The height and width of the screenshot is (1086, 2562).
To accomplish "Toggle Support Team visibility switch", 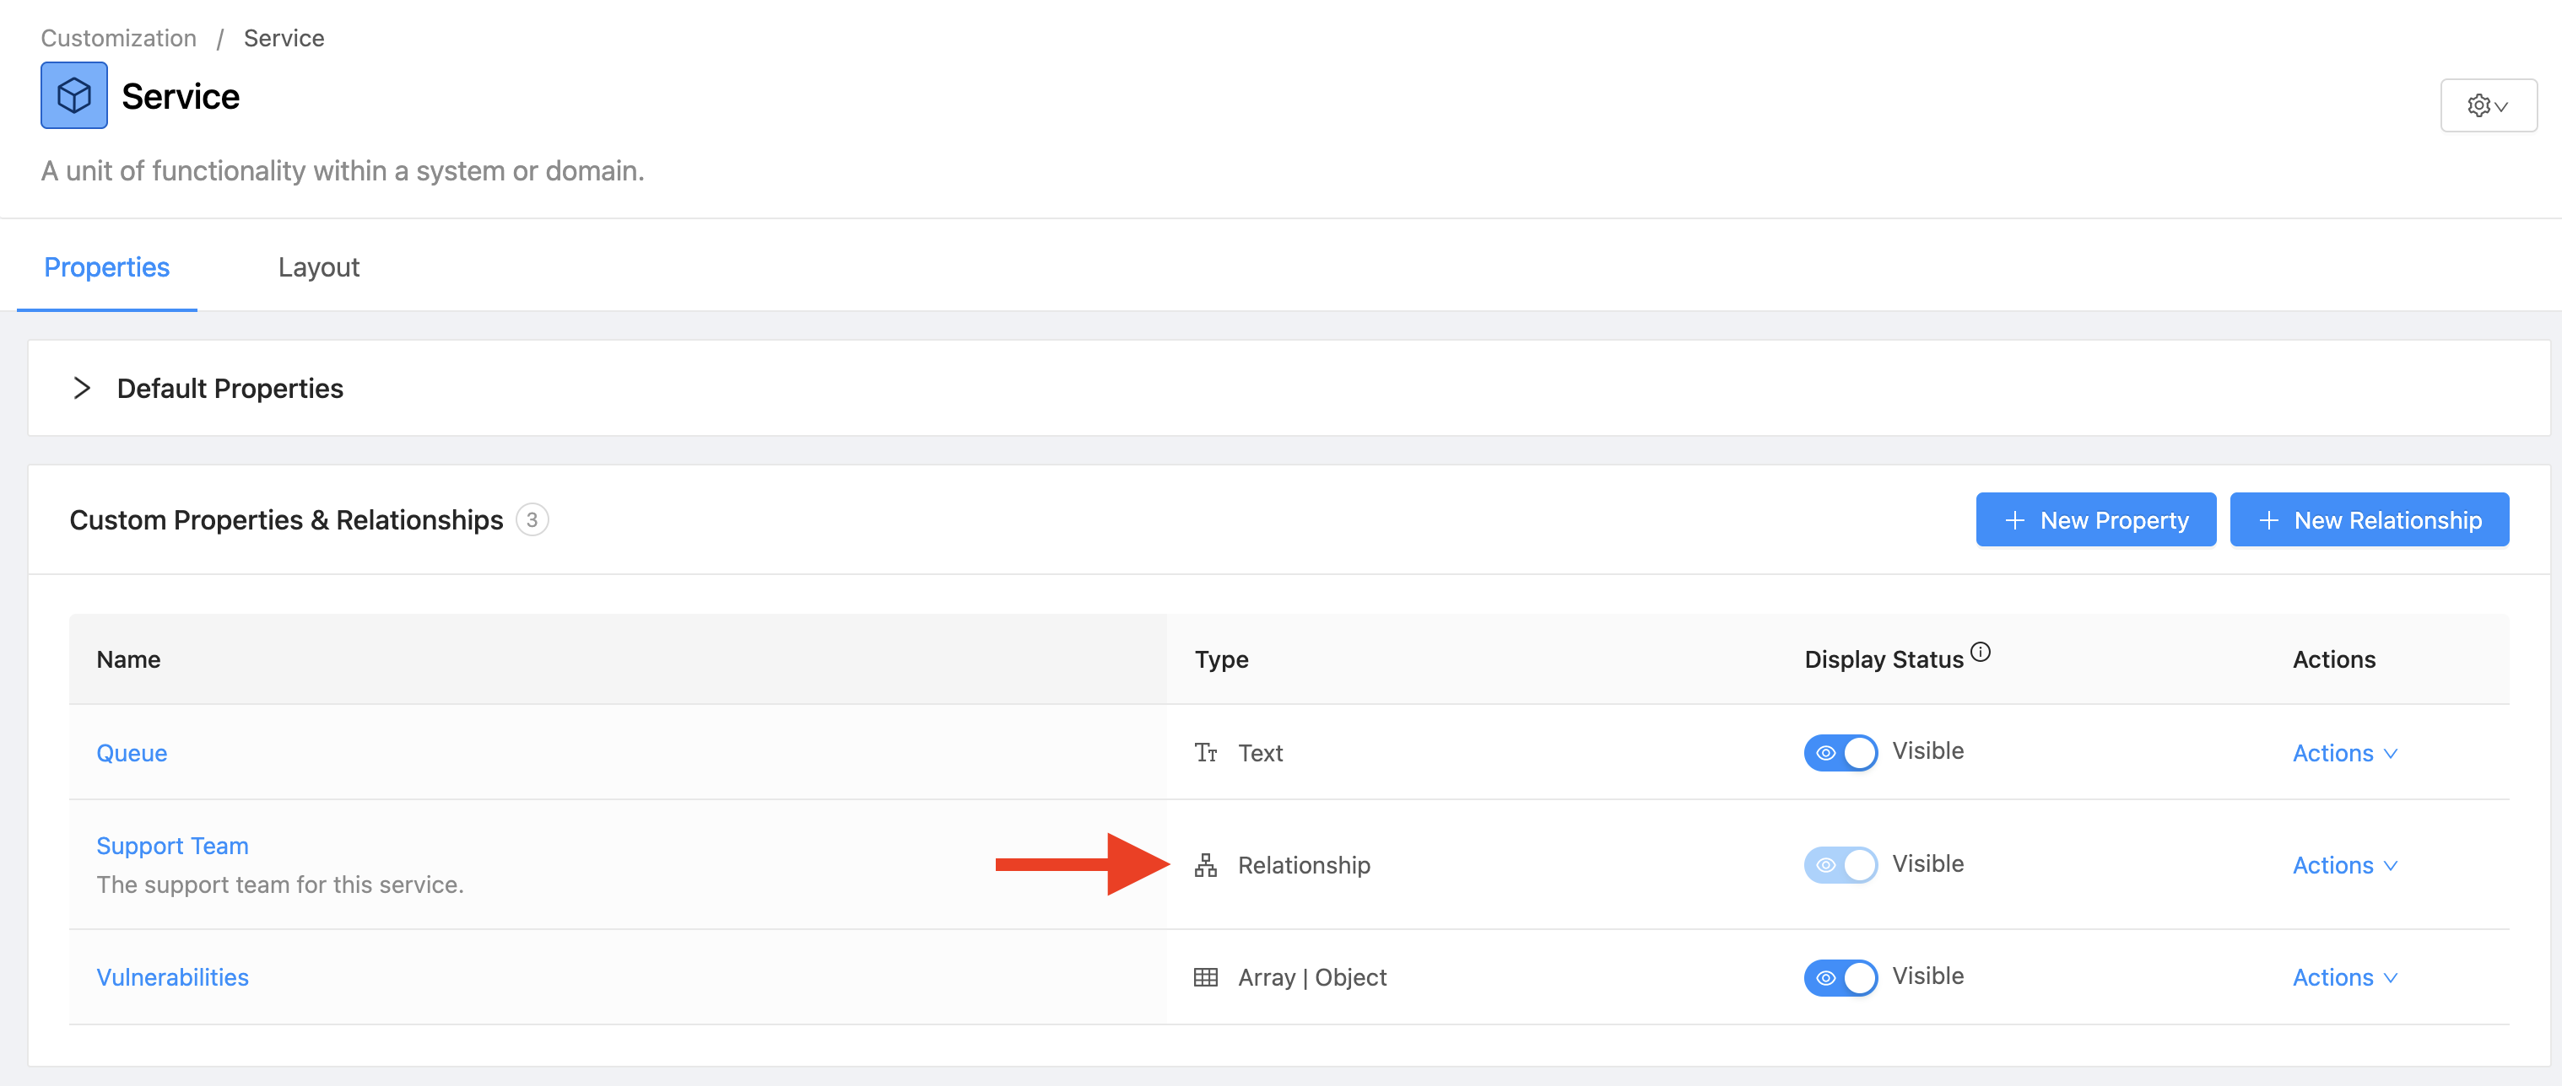I will click(x=1840, y=864).
